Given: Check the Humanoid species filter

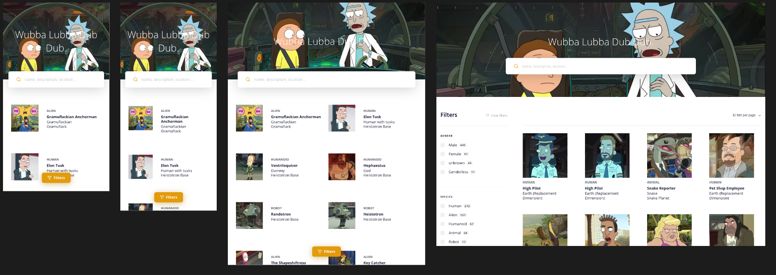Looking at the screenshot, I should (442, 224).
